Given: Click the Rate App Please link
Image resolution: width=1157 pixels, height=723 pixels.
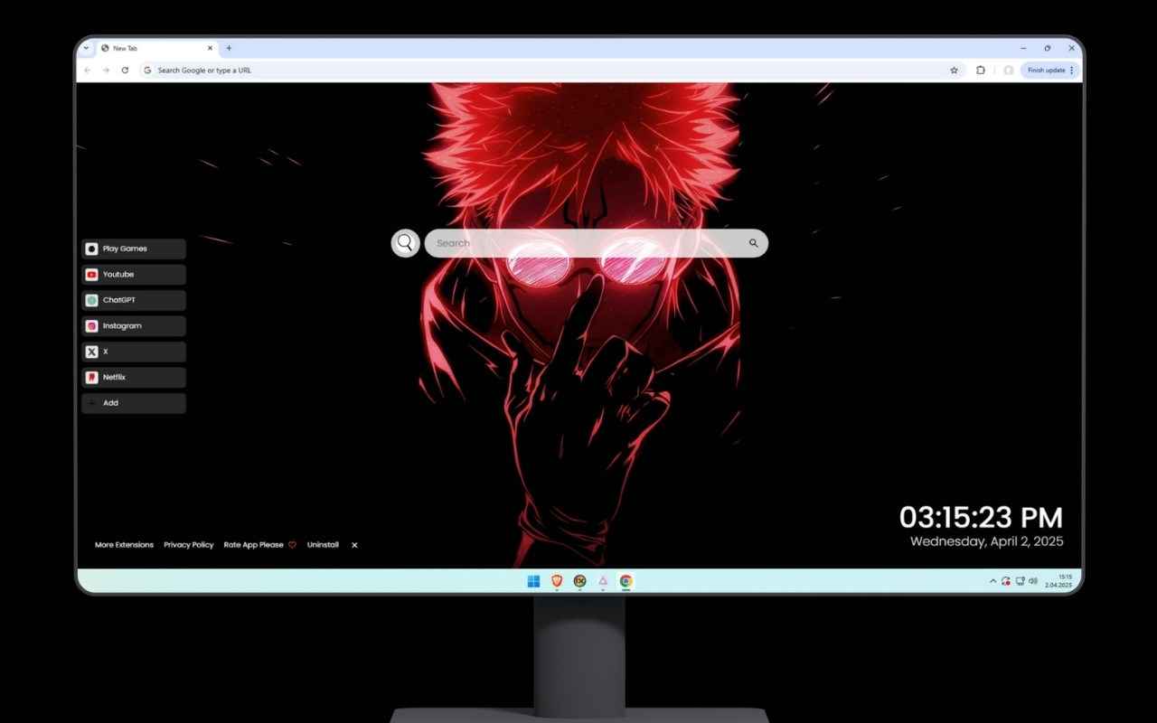Looking at the screenshot, I should click(x=254, y=545).
